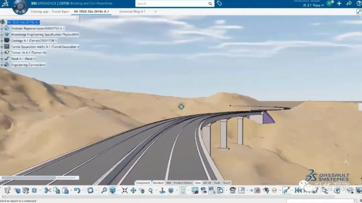Select the Rotate hand icon
Viewport: 362px width, 203px height.
[142, 191]
